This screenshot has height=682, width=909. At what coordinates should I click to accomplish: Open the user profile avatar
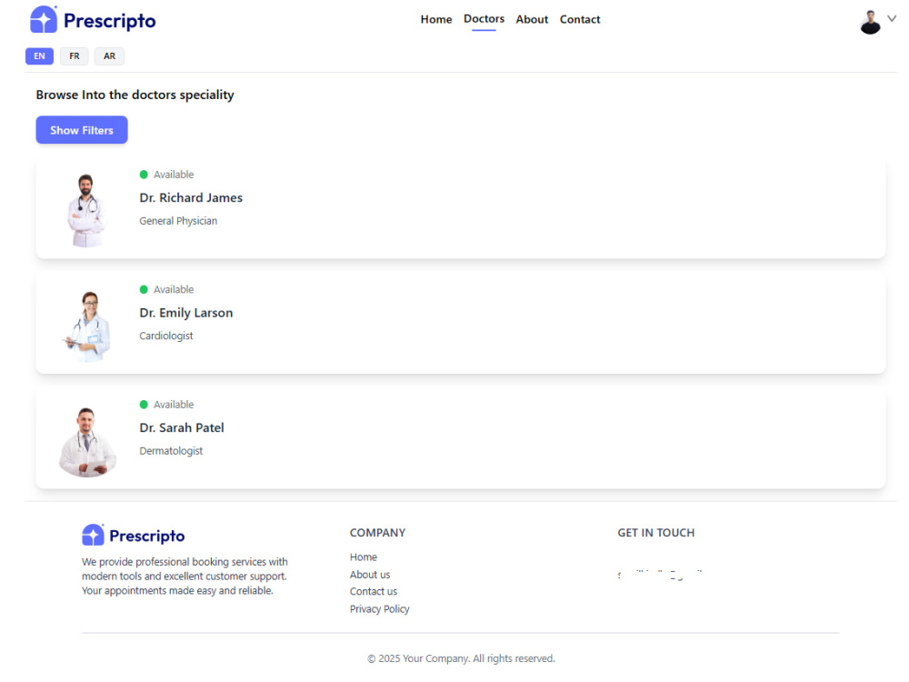click(870, 23)
